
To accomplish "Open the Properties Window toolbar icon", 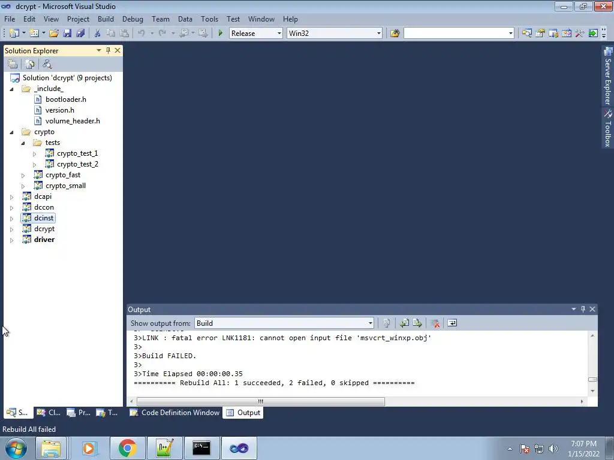I will (x=540, y=34).
